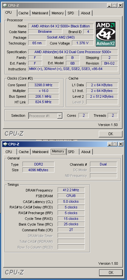This screenshot has height=280, width=127.
Task: Click DRAM Frequency value '412.2 MHz'
Action: (71, 190)
